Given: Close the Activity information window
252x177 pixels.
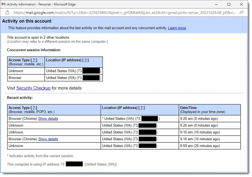Looking at the screenshot, I should [x=241, y=4].
